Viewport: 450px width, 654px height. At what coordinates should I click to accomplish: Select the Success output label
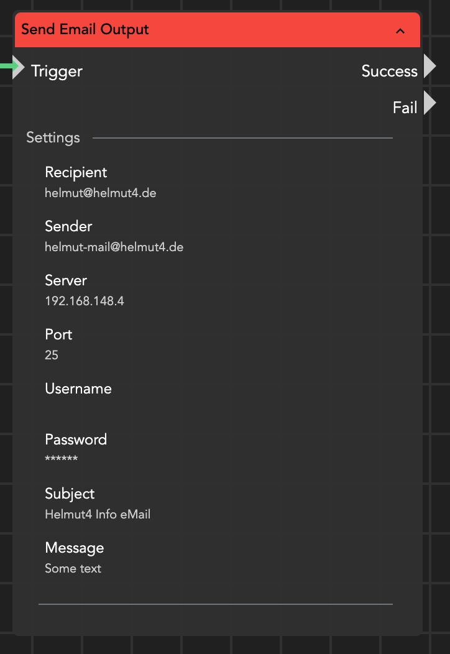point(389,71)
